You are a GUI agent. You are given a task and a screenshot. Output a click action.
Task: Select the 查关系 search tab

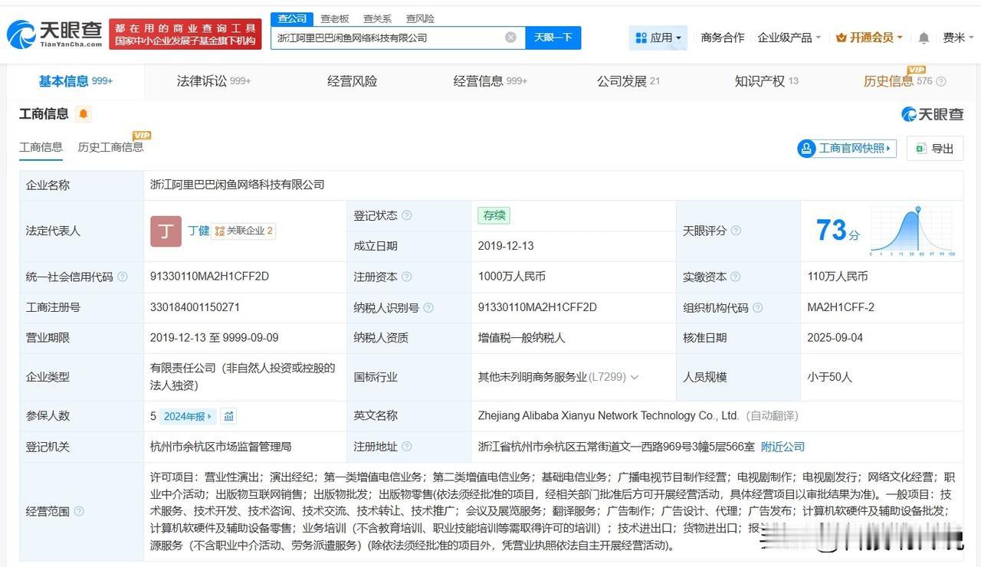click(x=377, y=18)
